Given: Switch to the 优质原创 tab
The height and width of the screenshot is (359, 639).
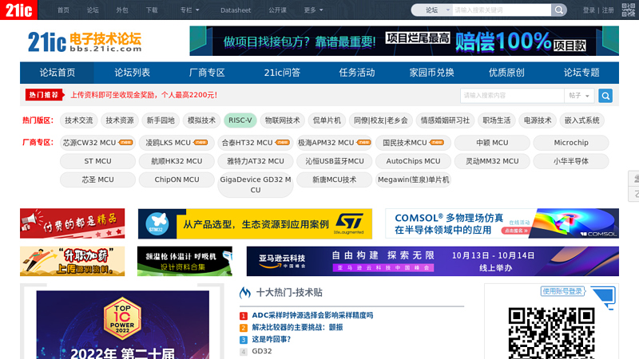Looking at the screenshot, I should pyautogui.click(x=506, y=73).
